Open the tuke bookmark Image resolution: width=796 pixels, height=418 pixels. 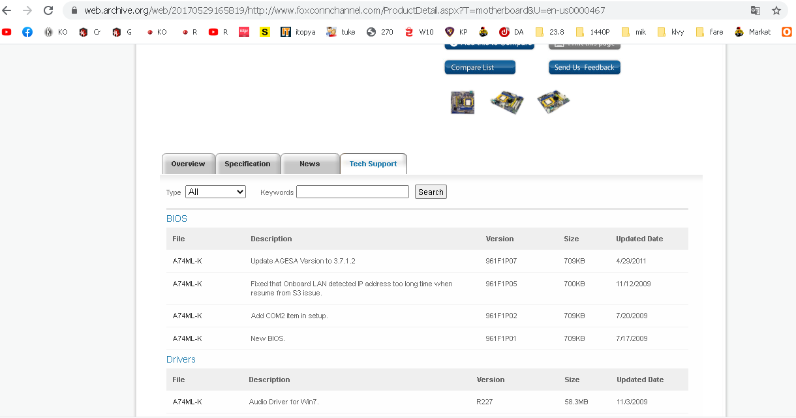341,31
